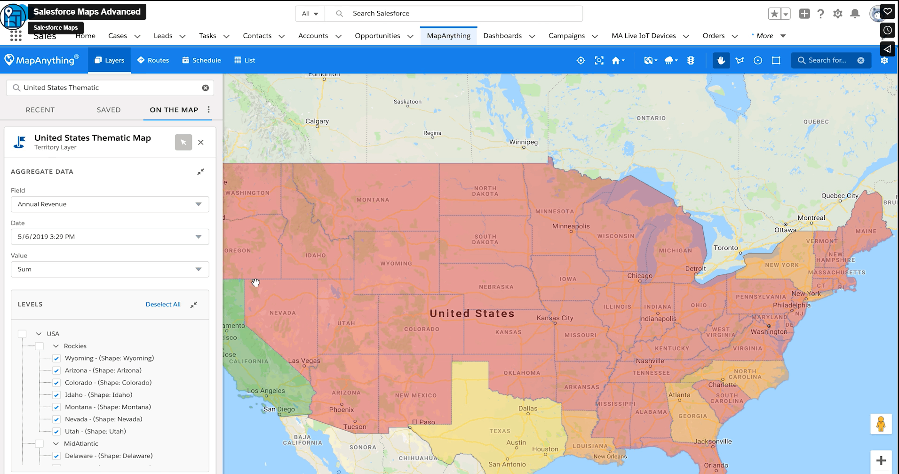Clear the map Search for field
Image resolution: width=899 pixels, height=474 pixels.
[x=861, y=60]
